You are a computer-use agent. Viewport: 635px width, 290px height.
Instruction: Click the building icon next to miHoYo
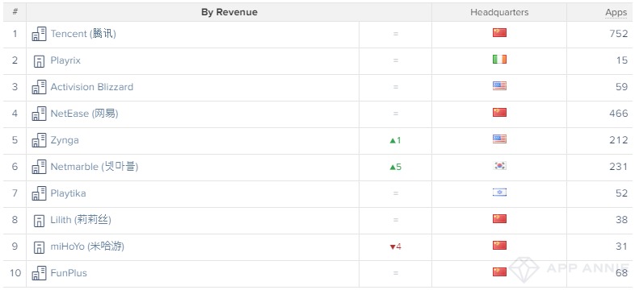(39, 246)
